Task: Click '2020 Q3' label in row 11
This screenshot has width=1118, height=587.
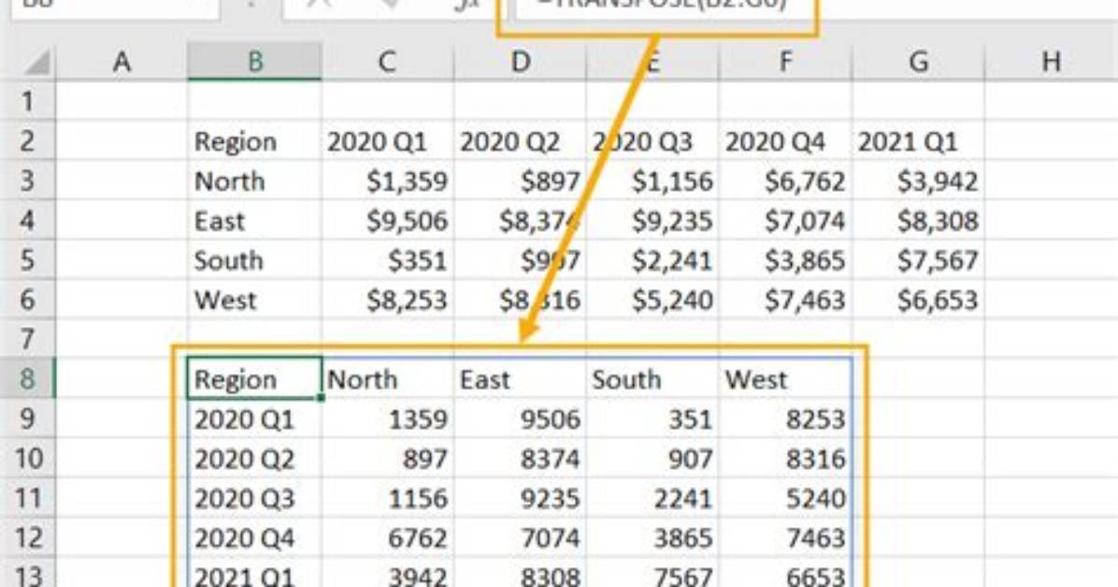Action: 254,498
